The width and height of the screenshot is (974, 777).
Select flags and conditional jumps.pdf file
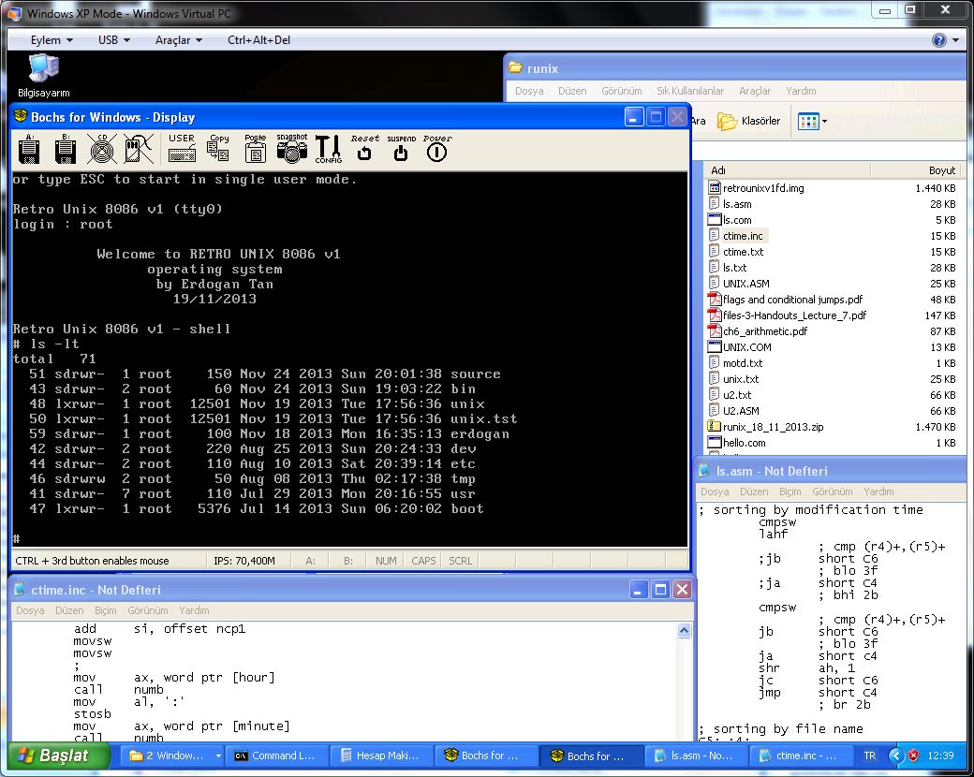(x=785, y=300)
